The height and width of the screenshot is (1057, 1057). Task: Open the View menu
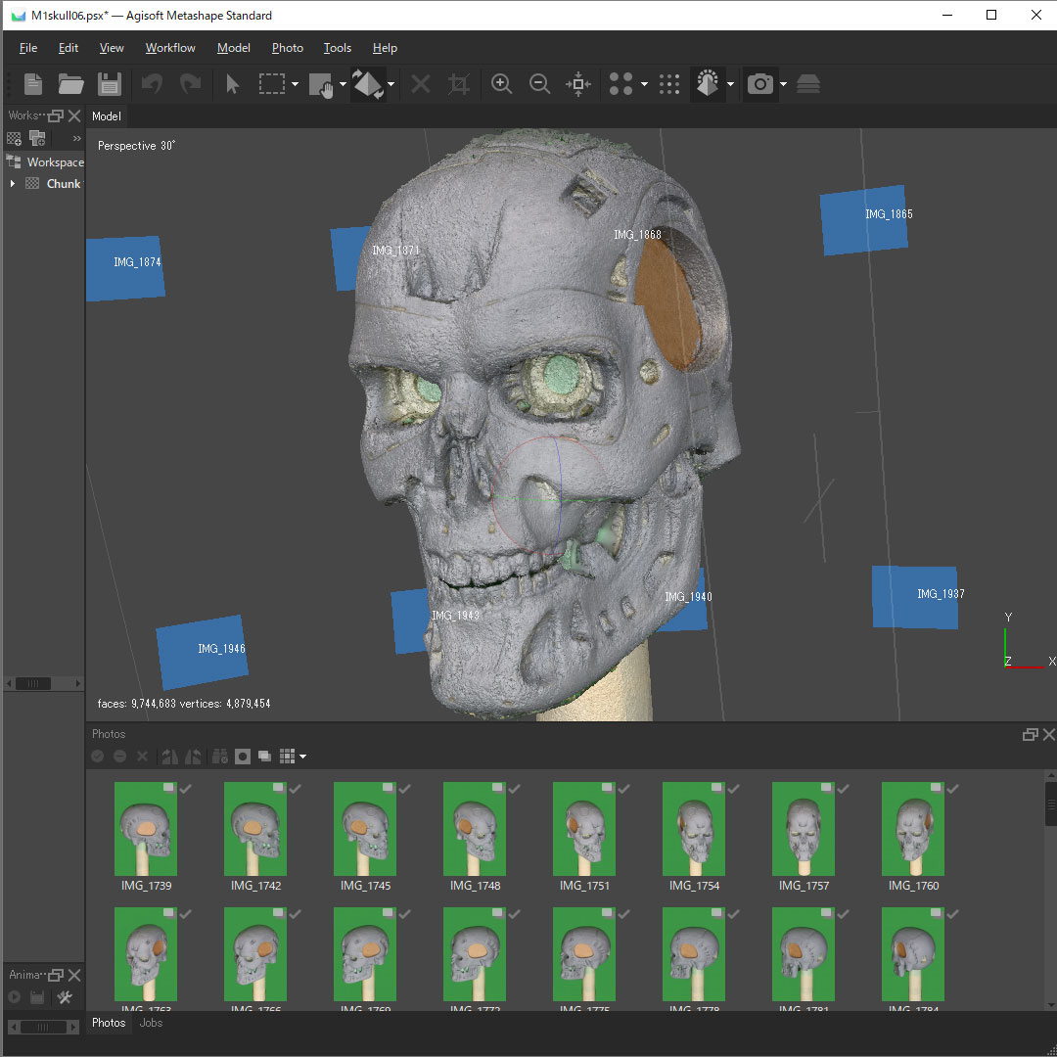(112, 48)
